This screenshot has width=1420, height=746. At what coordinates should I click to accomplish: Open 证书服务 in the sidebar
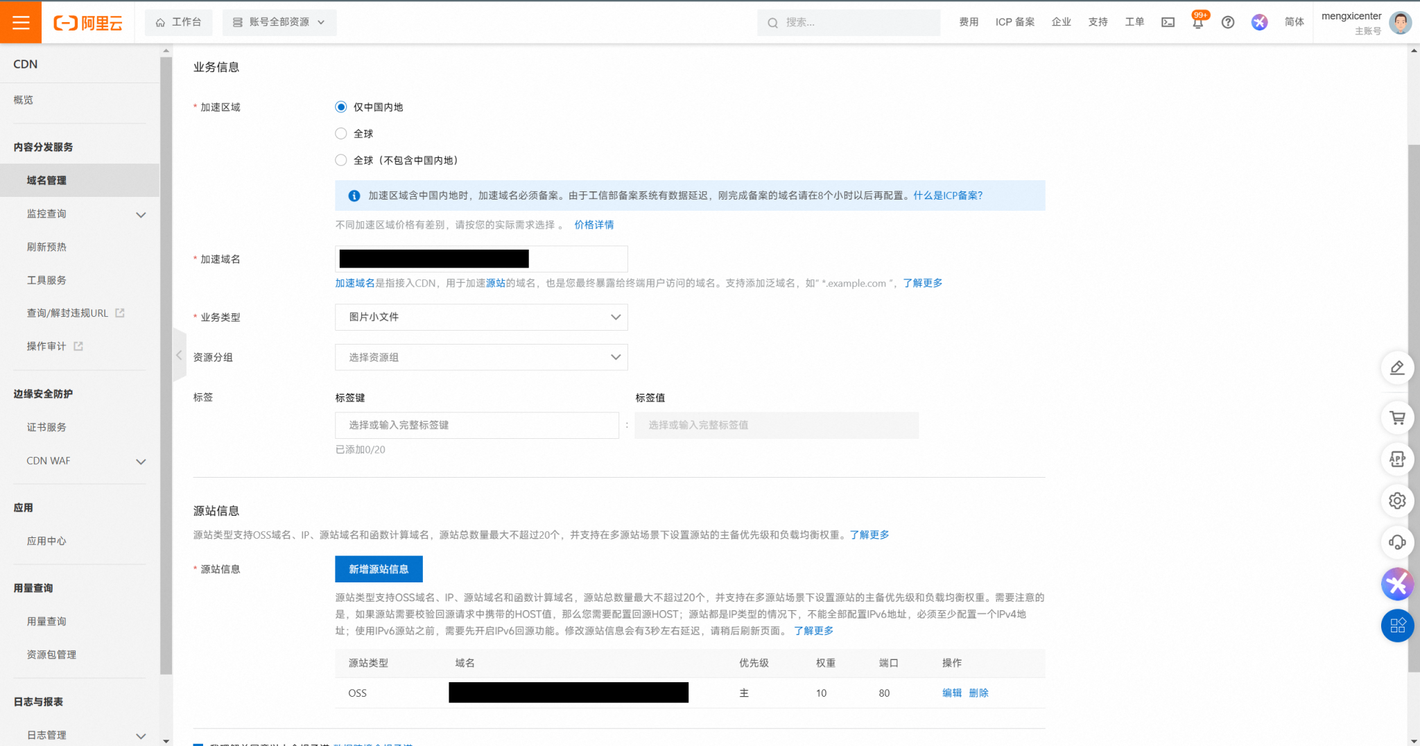46,427
